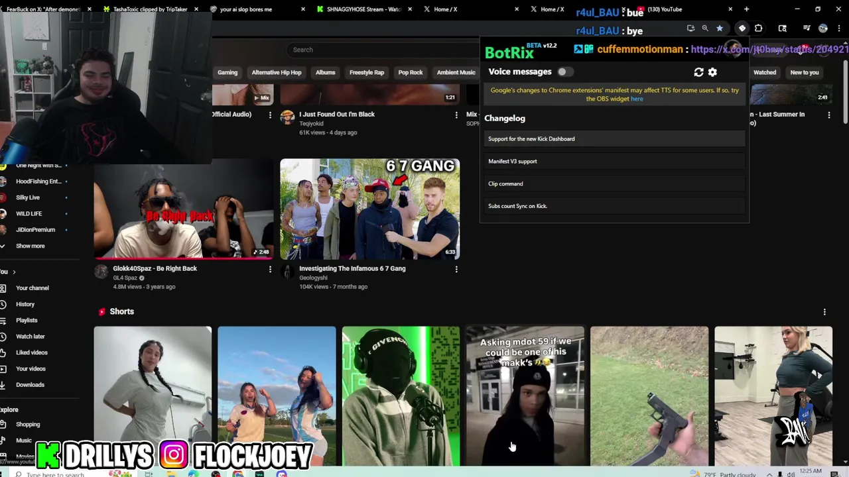Open 'I Just Found Out I'm Black' title
The image size is (849, 477).
click(337, 114)
